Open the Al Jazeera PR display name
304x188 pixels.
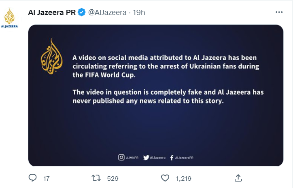[52, 13]
